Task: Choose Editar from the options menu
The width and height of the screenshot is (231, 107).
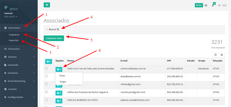Action: click(x=62, y=76)
